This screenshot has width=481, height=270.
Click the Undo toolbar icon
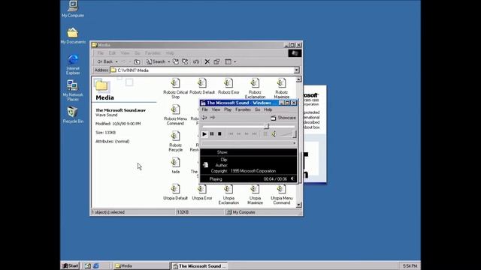pos(196,61)
